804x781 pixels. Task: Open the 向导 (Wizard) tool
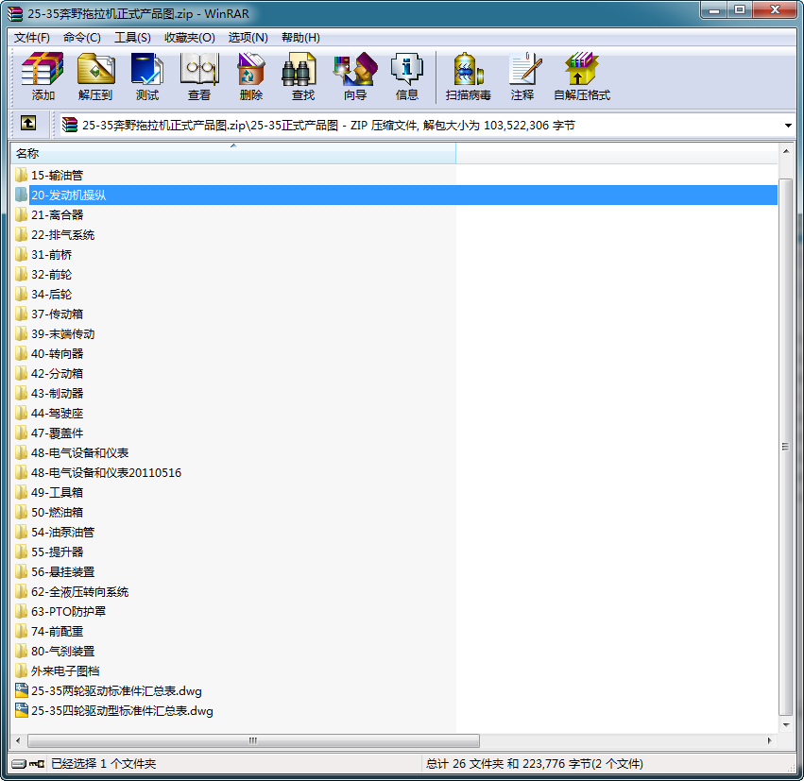click(354, 76)
